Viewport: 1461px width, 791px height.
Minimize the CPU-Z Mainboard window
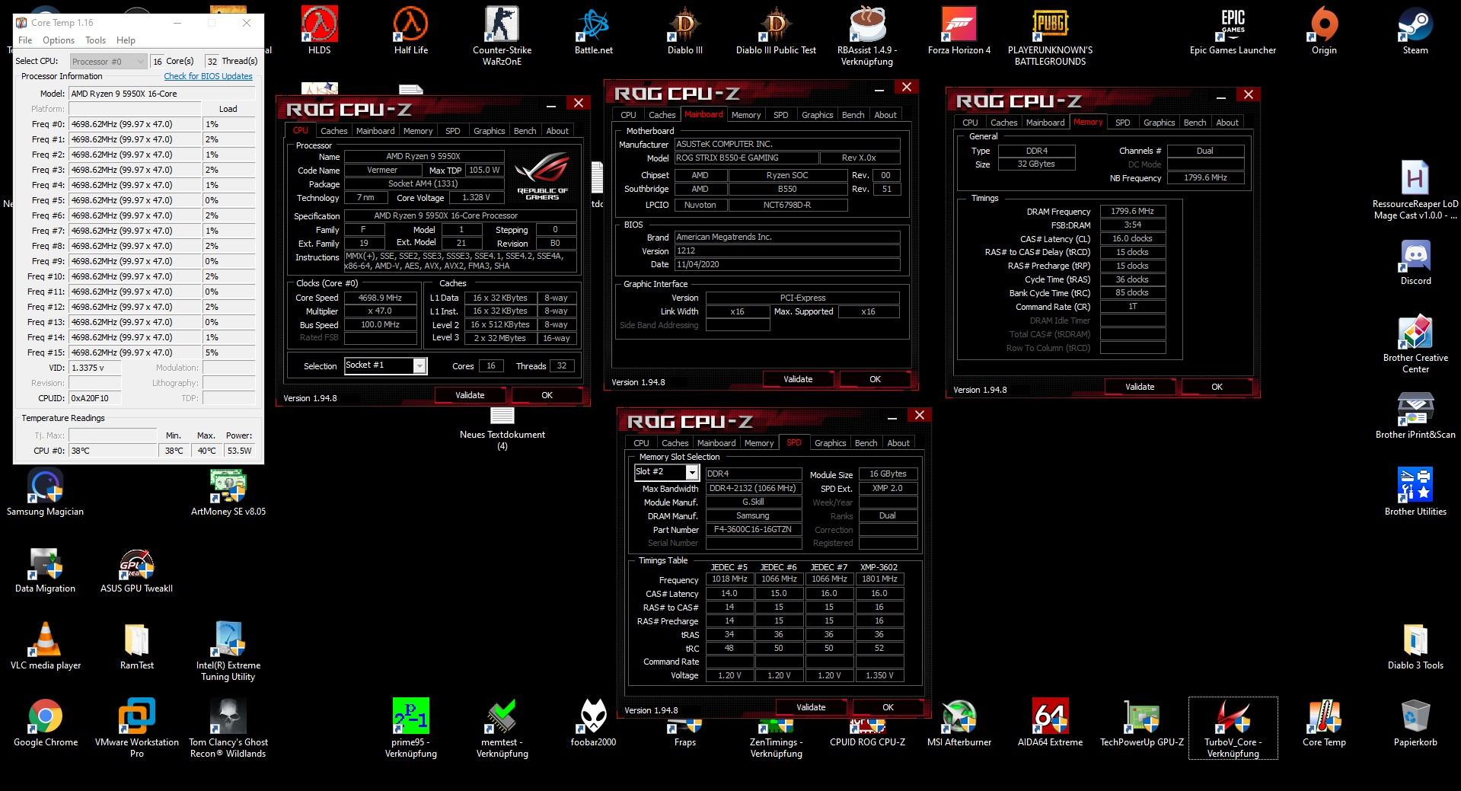click(879, 90)
